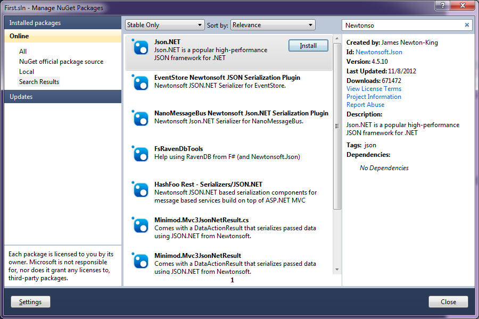Click the Downloads 671472 value
The height and width of the screenshot is (319, 479).
pyautogui.click(x=392, y=81)
